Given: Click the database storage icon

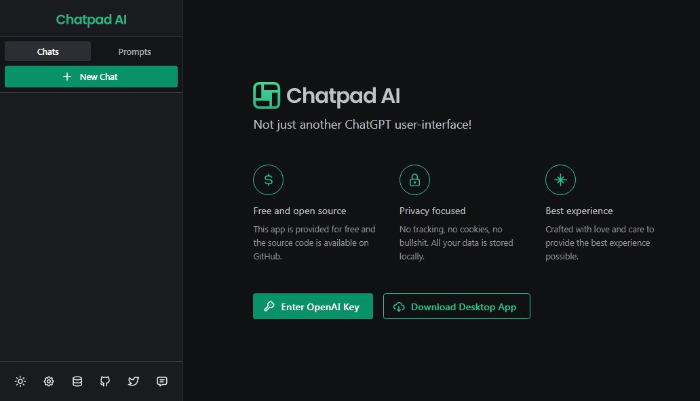Looking at the screenshot, I should click(x=77, y=381).
